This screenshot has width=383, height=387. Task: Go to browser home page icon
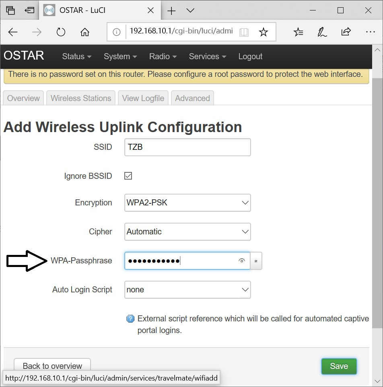tap(85, 32)
